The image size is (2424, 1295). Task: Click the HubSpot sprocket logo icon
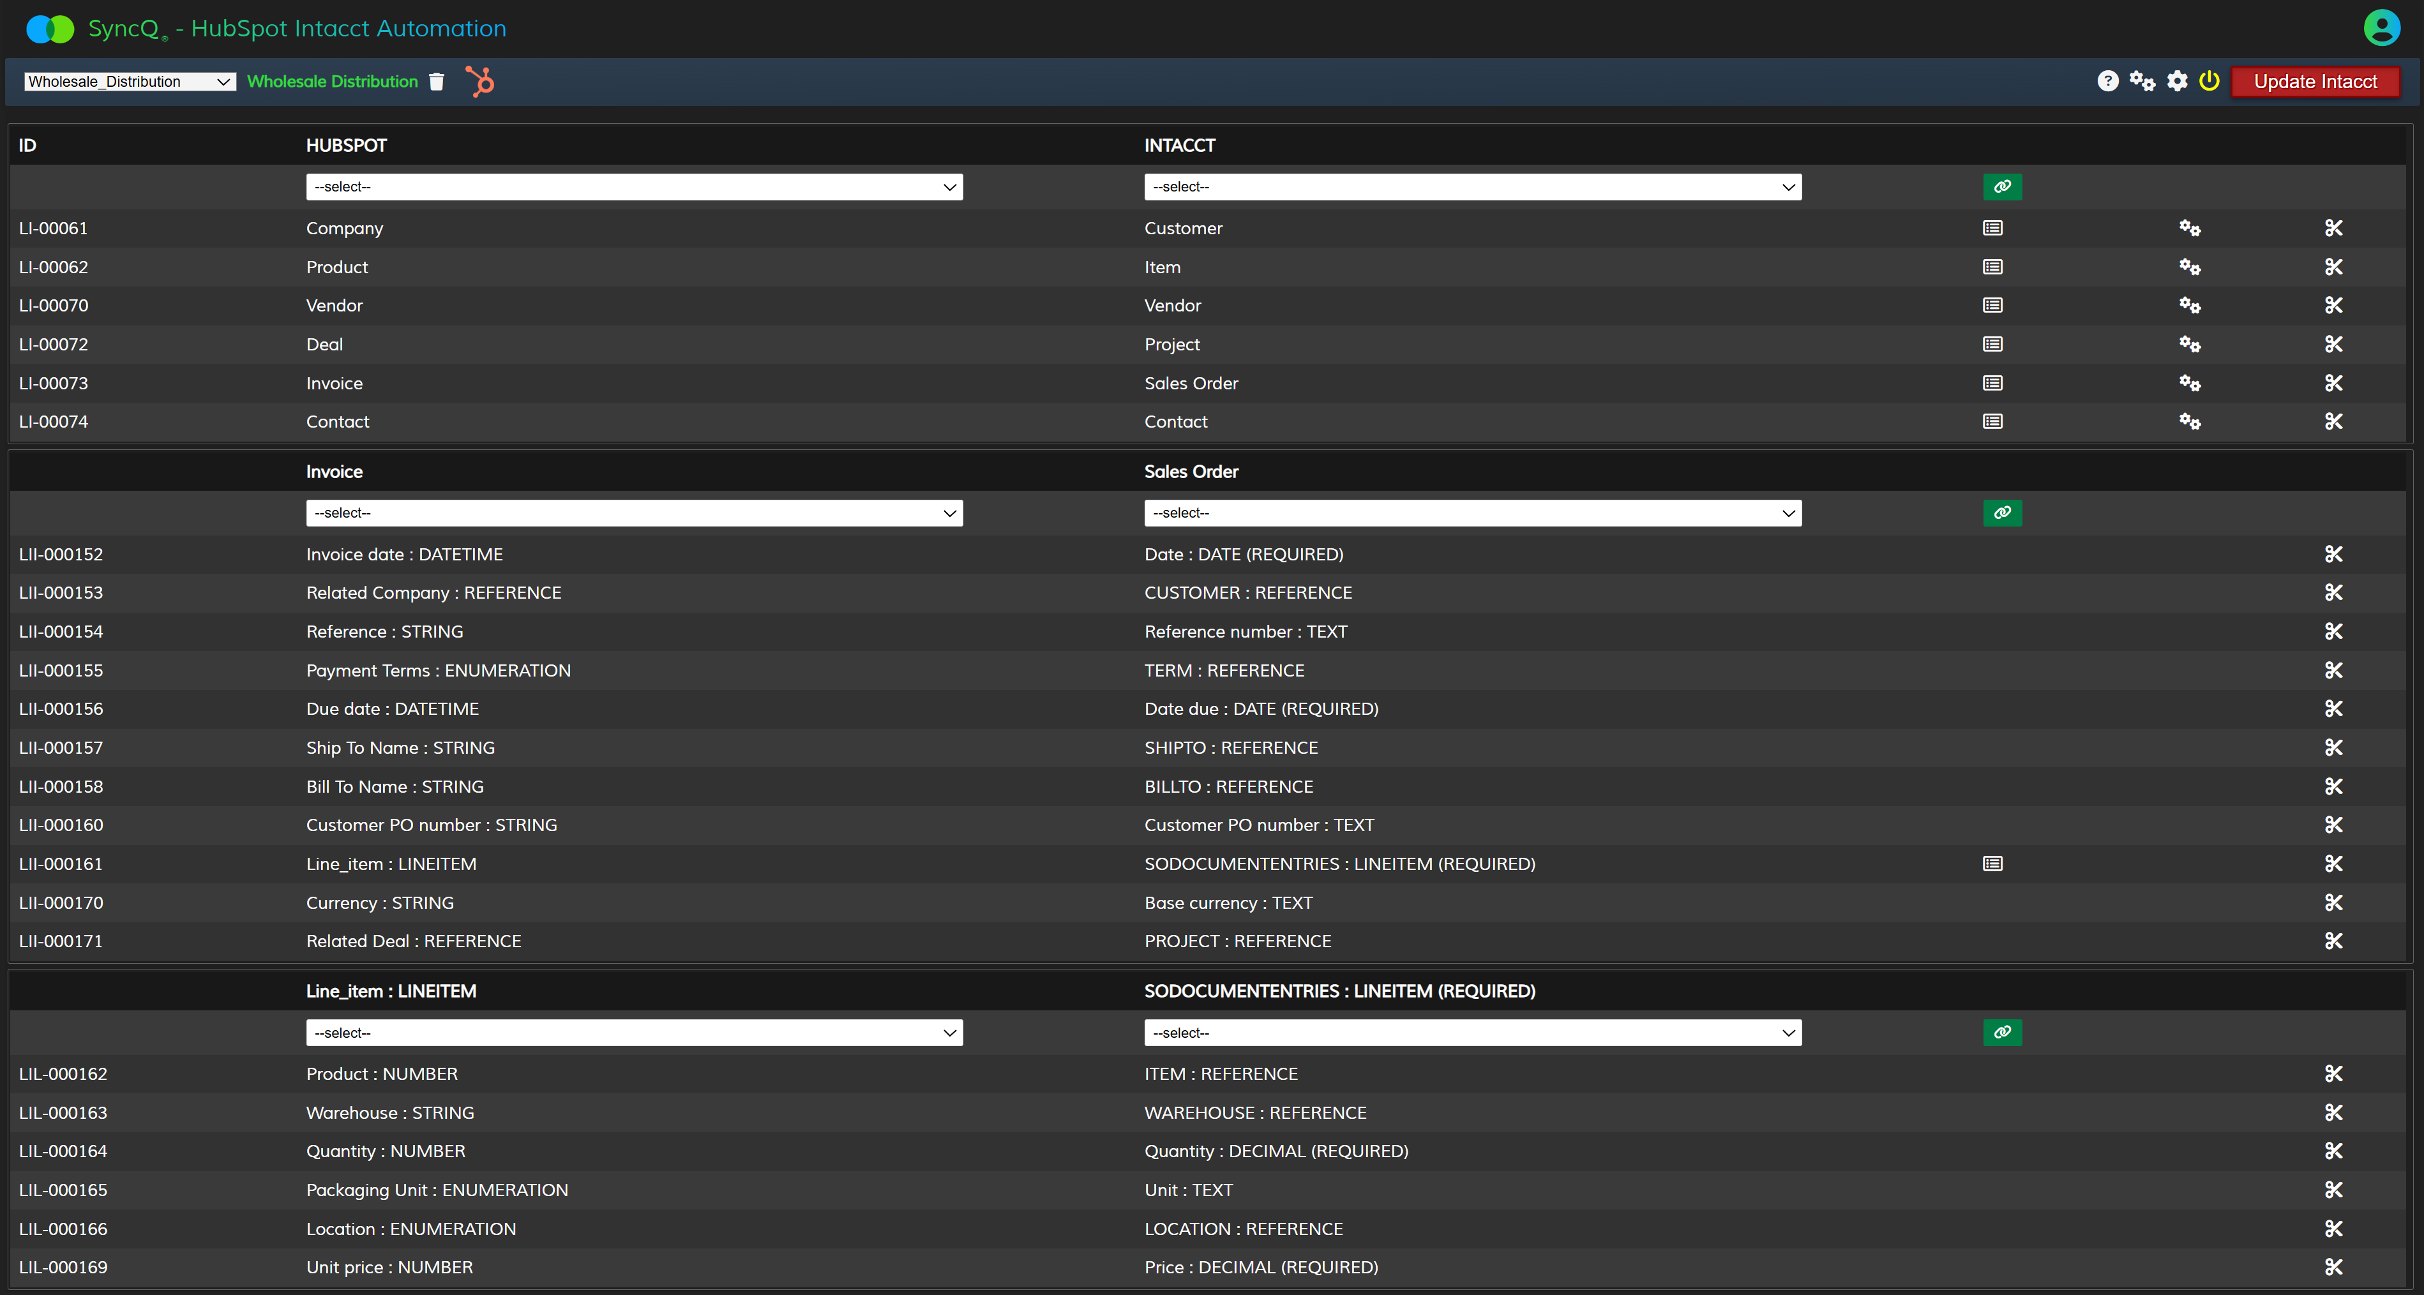[480, 82]
